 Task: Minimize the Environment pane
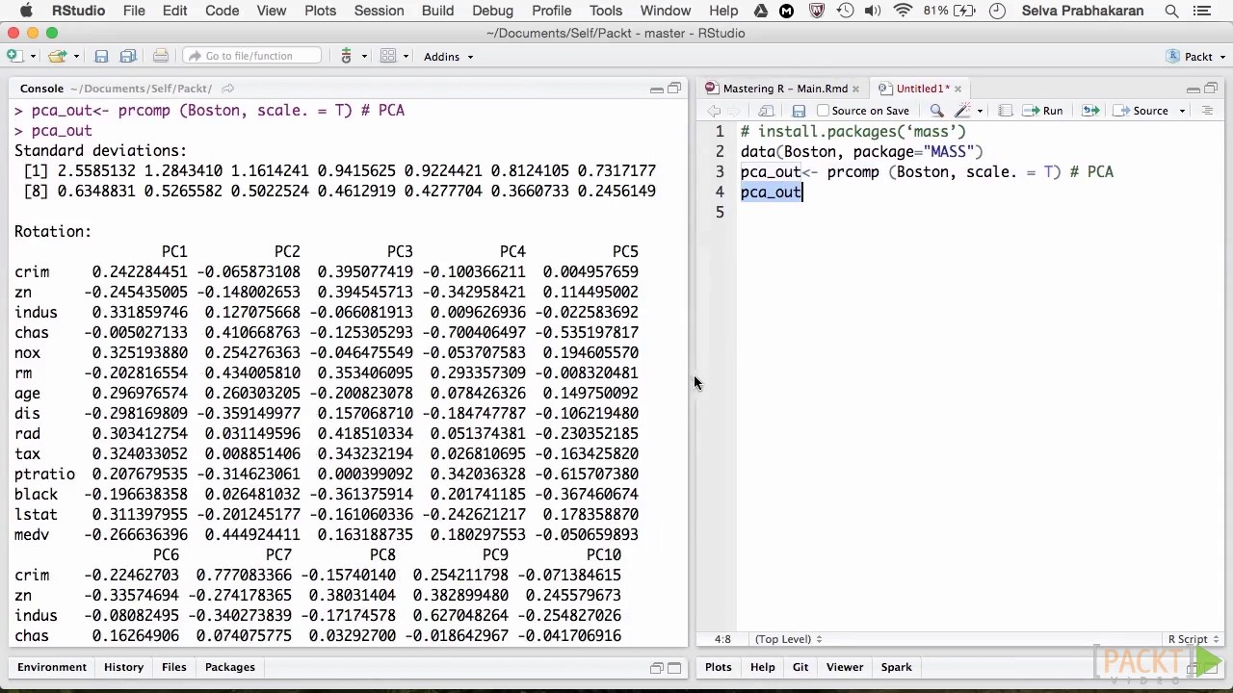point(657,668)
